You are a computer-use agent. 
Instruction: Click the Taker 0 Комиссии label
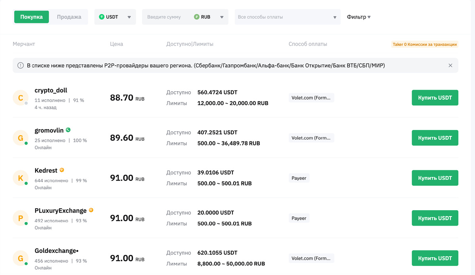(424, 45)
